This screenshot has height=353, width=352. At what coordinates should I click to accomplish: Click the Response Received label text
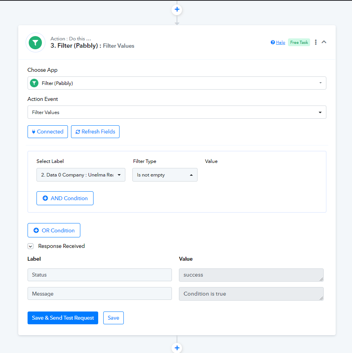pyautogui.click(x=61, y=246)
